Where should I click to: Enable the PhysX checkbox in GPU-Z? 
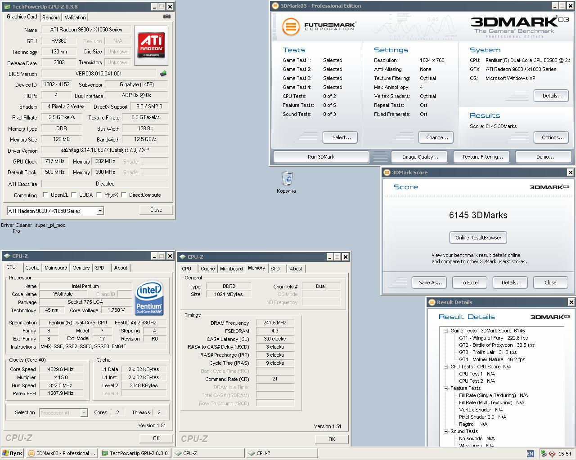click(99, 195)
